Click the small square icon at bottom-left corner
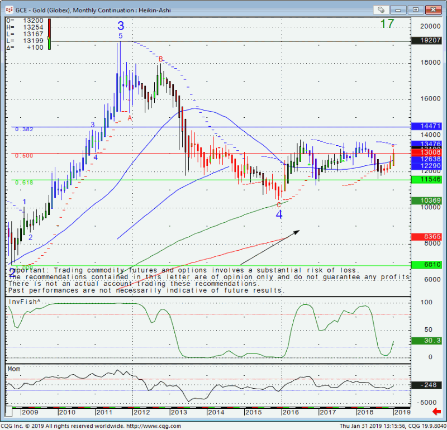The image size is (447, 430). click(9, 412)
